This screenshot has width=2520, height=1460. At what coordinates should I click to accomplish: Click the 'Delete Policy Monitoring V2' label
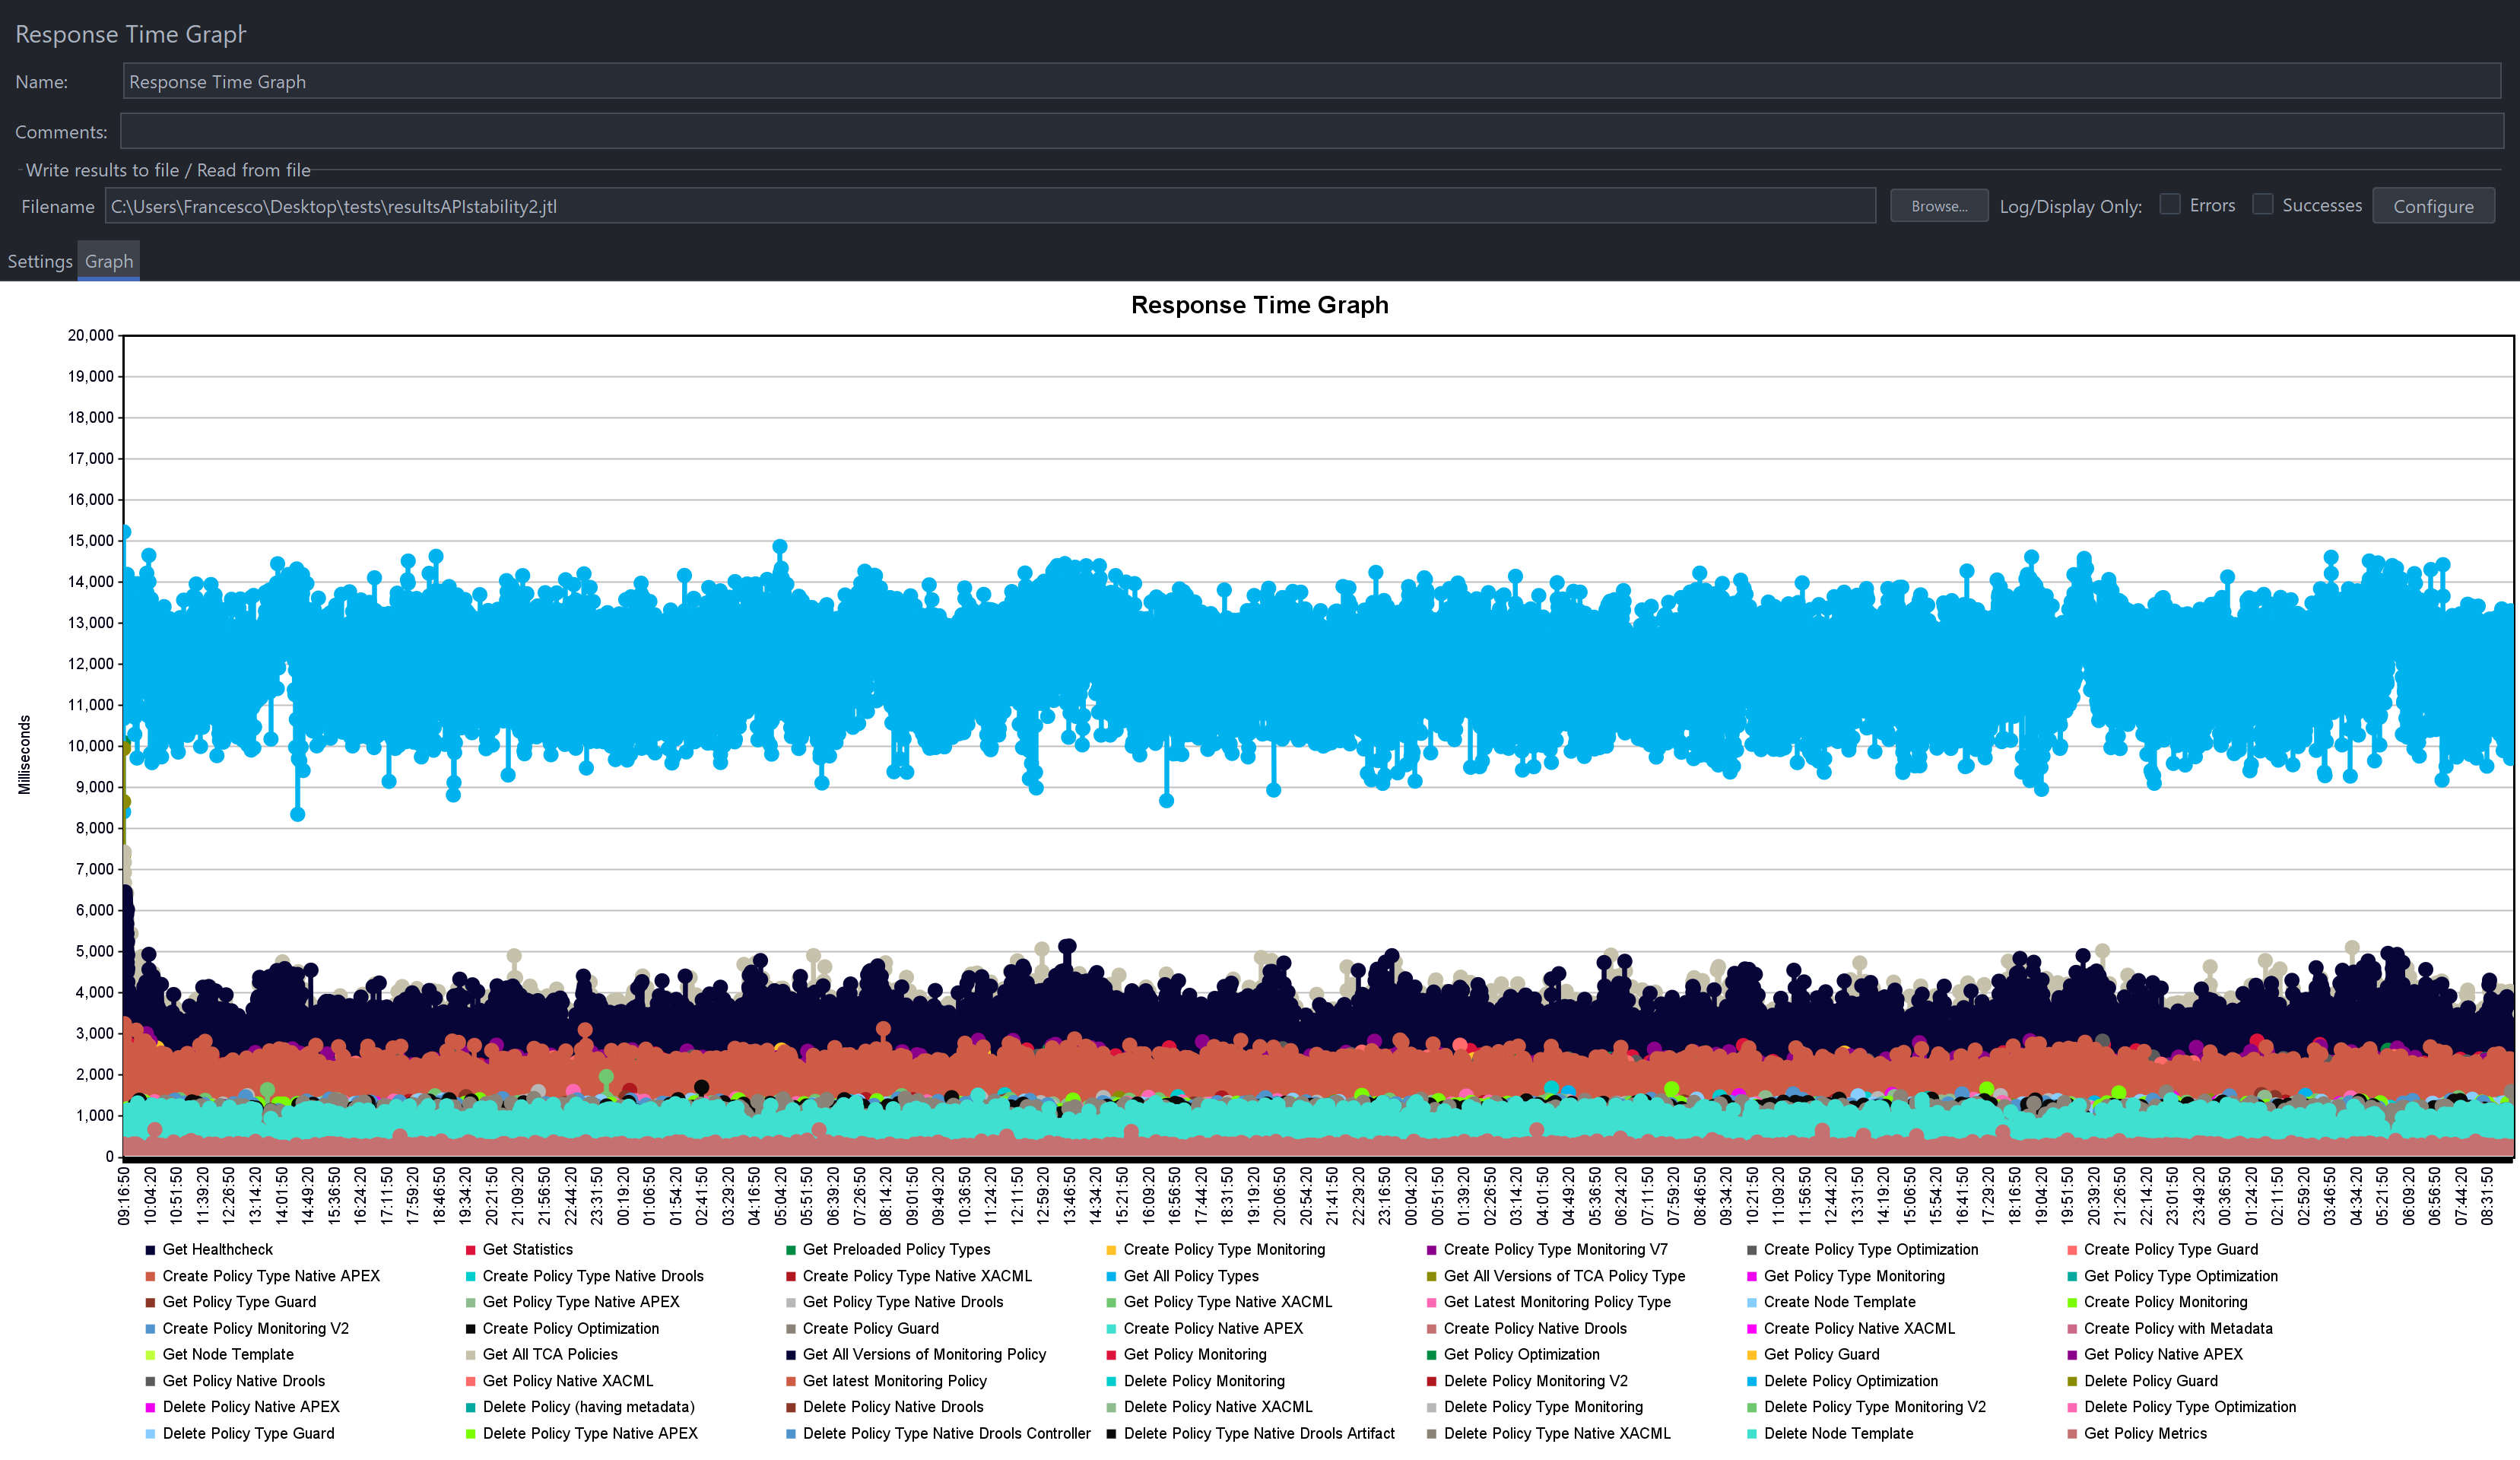(x=1536, y=1381)
